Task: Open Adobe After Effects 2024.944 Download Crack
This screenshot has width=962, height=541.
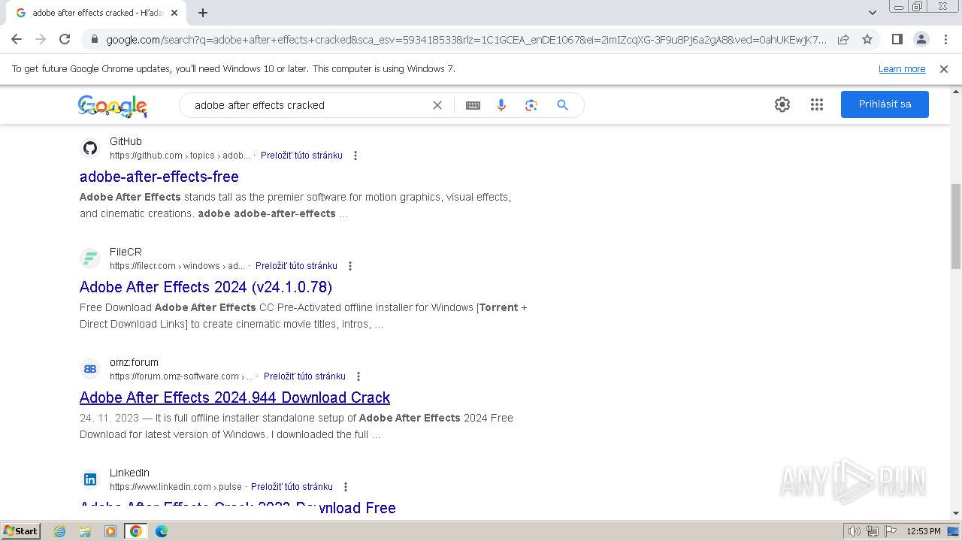Action: [234, 397]
